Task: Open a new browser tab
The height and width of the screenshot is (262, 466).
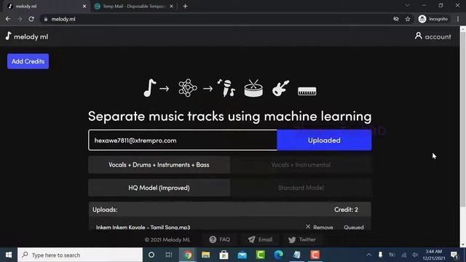Action: pyautogui.click(x=185, y=7)
